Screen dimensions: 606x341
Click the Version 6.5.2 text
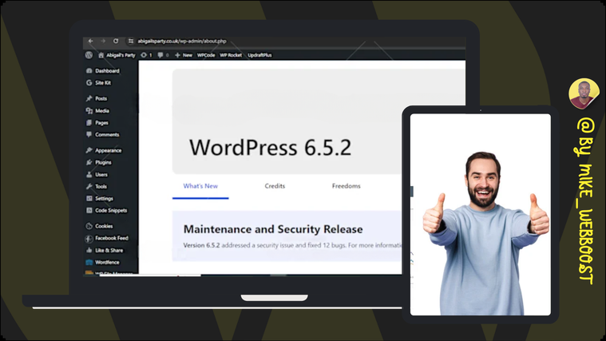pyautogui.click(x=201, y=245)
